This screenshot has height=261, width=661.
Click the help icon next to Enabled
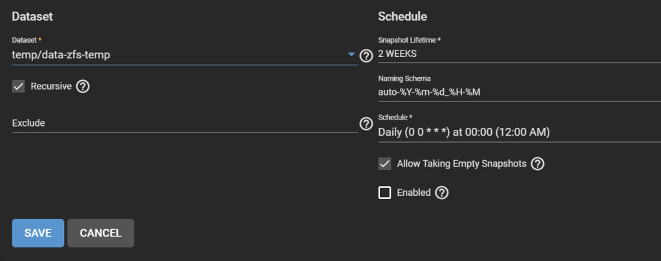(442, 193)
